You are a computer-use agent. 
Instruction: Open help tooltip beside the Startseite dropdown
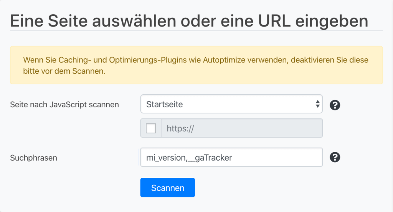click(x=335, y=105)
